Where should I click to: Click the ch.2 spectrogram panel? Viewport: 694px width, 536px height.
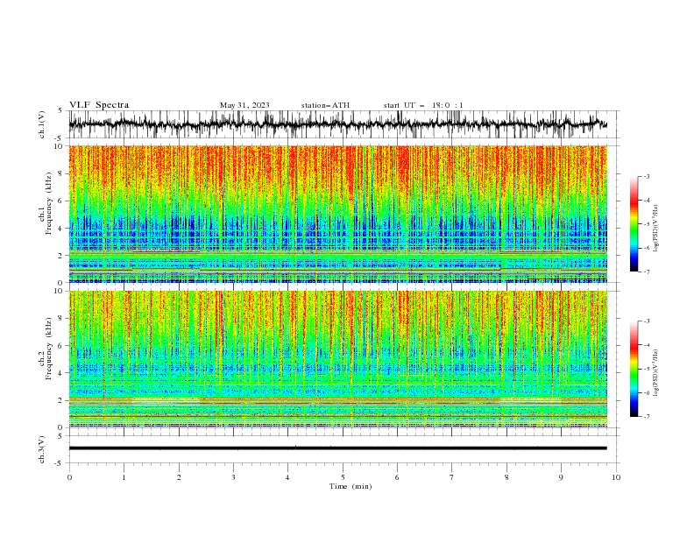337,359
